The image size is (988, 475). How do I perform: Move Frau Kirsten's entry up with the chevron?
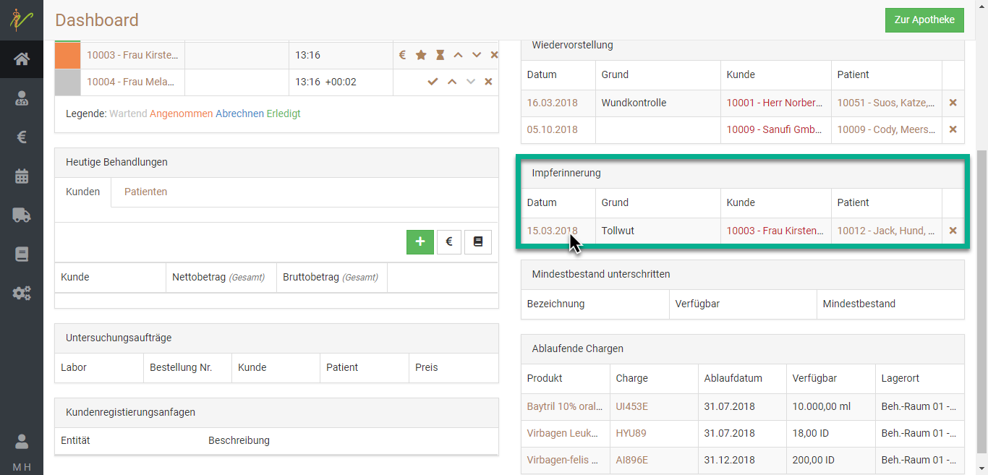[x=457, y=54]
